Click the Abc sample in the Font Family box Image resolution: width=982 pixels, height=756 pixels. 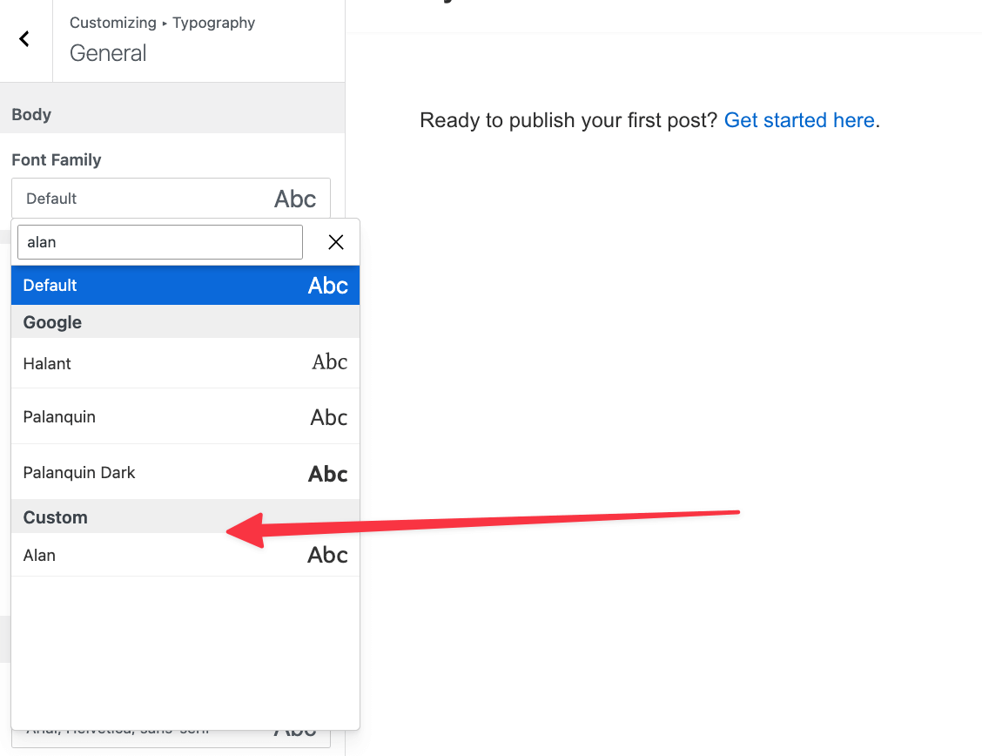[x=294, y=199]
